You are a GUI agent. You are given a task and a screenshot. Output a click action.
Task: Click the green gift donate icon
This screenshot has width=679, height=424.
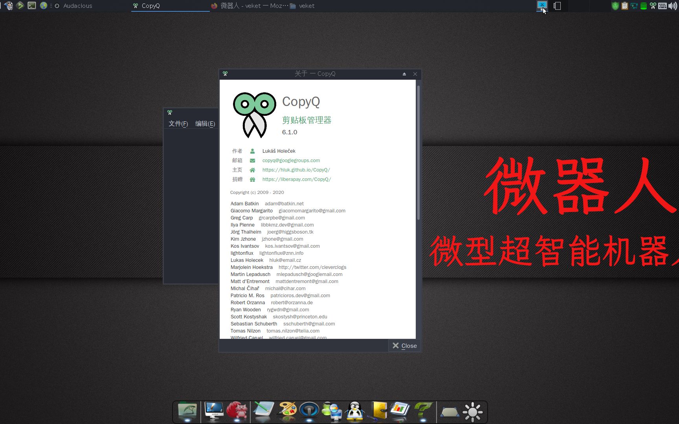click(252, 179)
